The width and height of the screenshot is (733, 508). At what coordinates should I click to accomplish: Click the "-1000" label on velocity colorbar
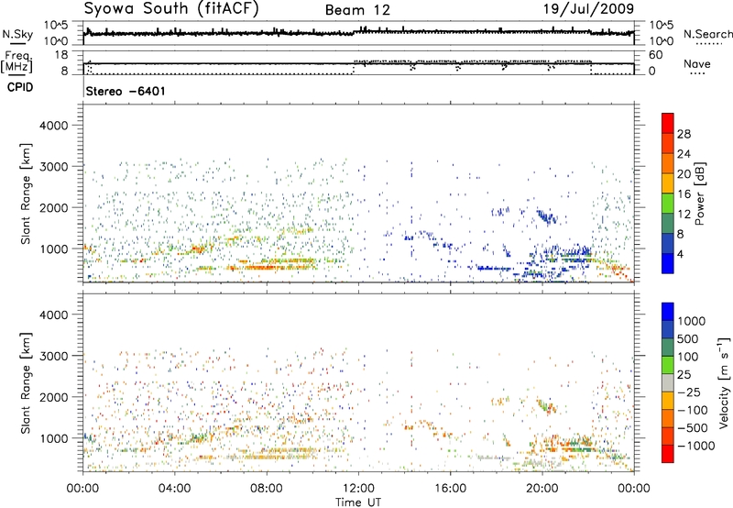coord(696,446)
